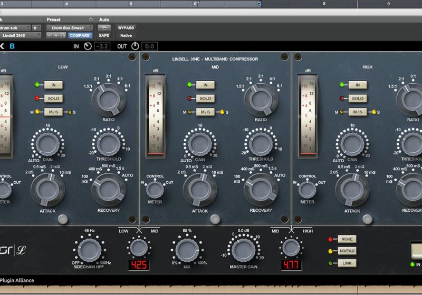Toggle the HIGH band IN button

point(358,85)
